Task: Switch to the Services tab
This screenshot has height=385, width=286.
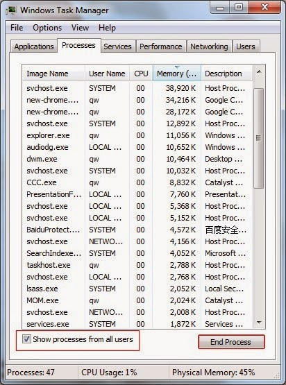Action: point(117,46)
